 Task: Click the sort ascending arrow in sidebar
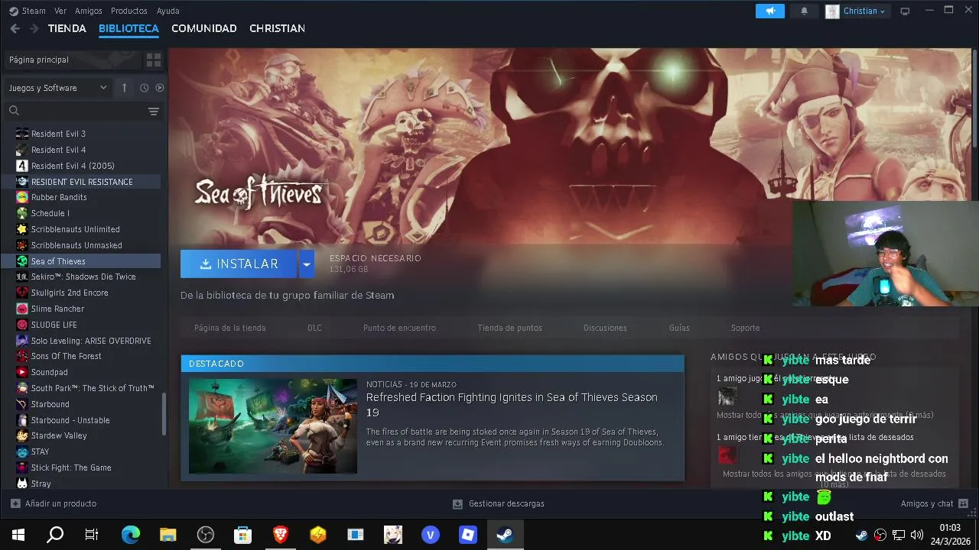click(x=124, y=88)
